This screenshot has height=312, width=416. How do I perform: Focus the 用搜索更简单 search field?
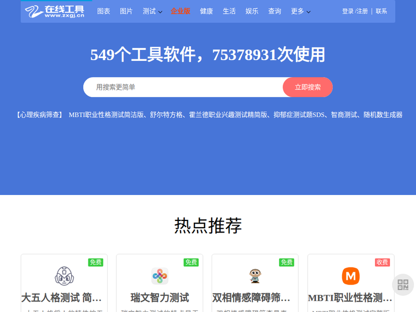click(182, 87)
